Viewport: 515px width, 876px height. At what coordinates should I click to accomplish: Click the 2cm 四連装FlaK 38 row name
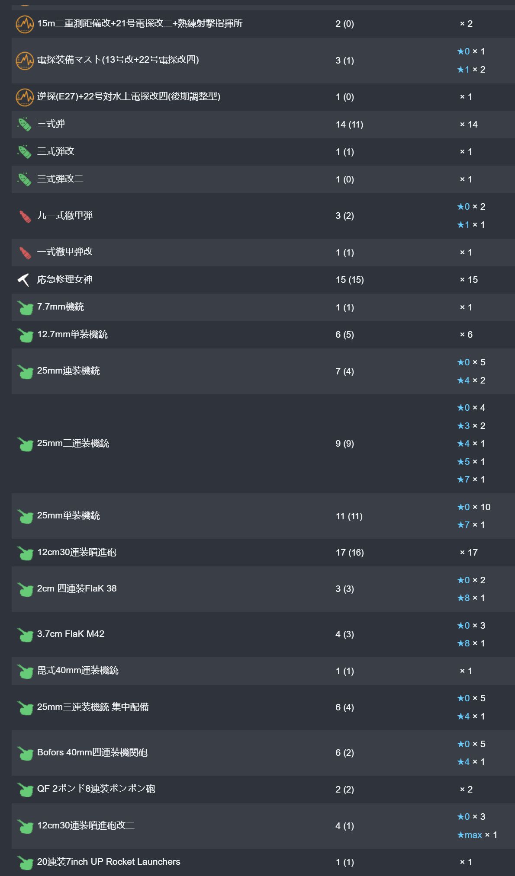(77, 588)
